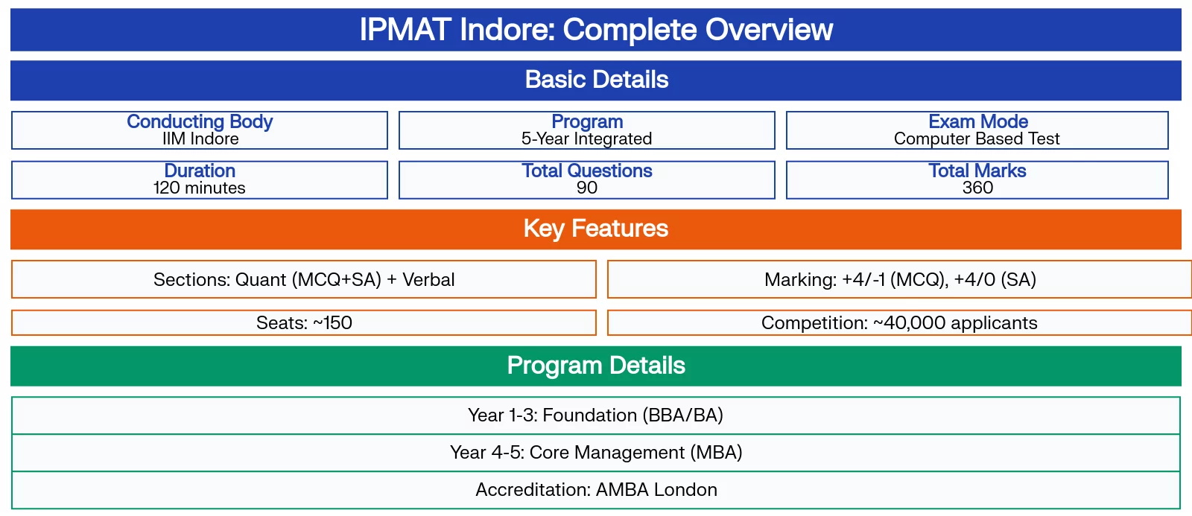Click the 'Exam Mode' heading

coord(977,121)
